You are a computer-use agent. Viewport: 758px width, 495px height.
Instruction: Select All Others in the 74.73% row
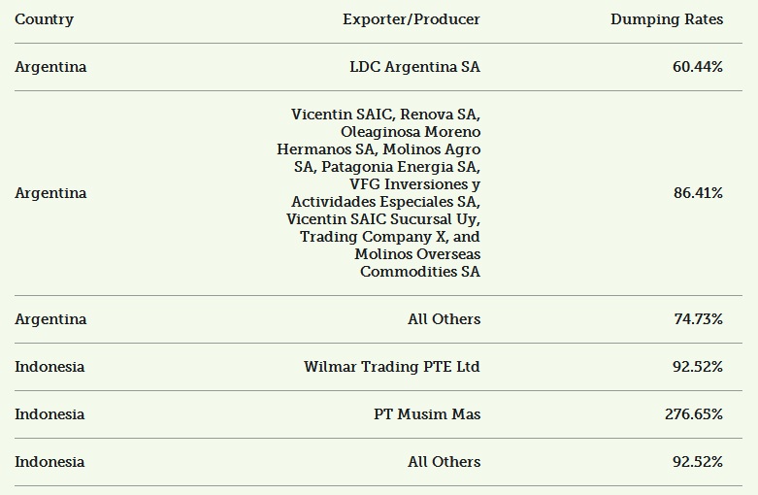point(445,319)
